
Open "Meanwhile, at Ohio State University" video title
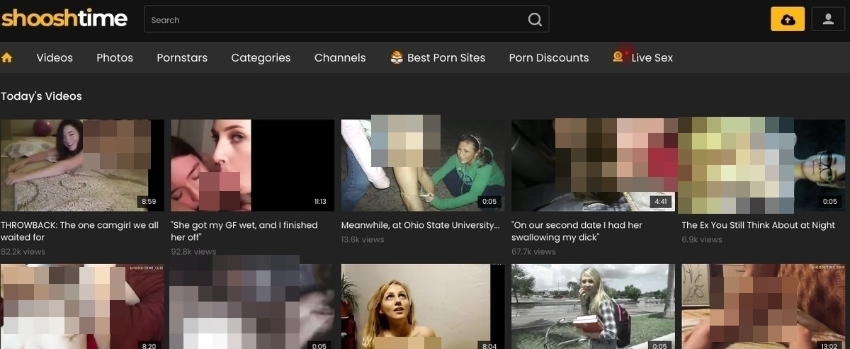[x=421, y=225]
